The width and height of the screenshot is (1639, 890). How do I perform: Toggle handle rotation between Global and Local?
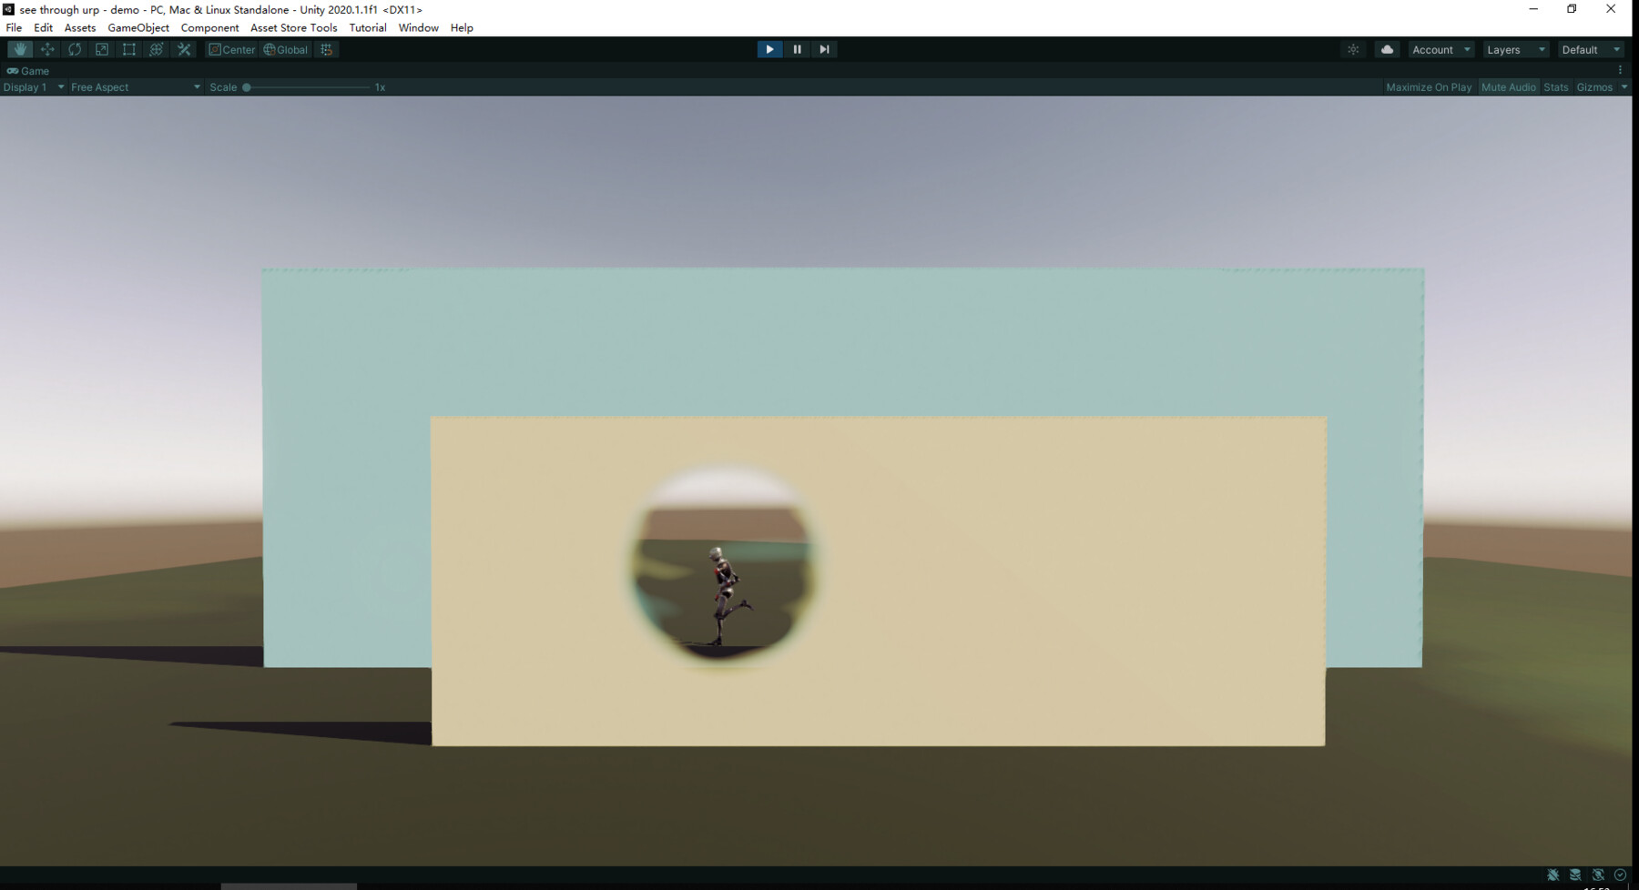coord(285,49)
